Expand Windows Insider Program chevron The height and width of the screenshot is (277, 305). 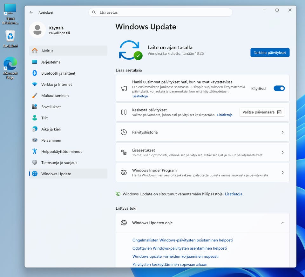[x=283, y=172]
